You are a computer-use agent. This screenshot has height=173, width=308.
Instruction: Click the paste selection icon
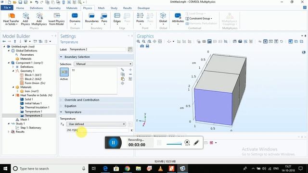pos(123,79)
